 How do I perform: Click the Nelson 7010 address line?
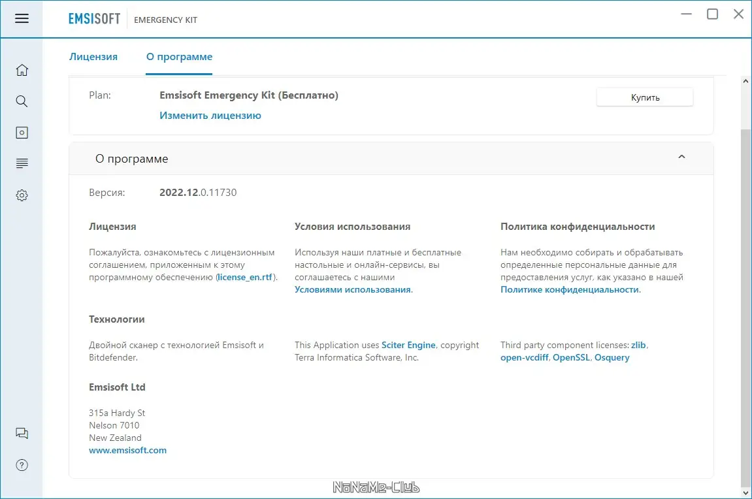114,425
